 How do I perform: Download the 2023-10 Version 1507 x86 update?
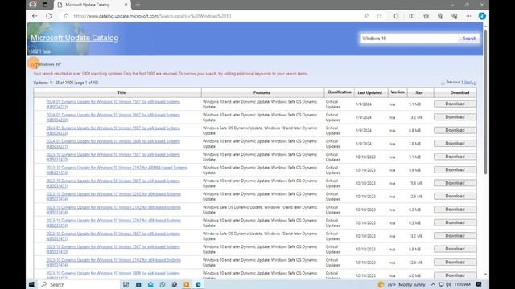[x=455, y=157]
